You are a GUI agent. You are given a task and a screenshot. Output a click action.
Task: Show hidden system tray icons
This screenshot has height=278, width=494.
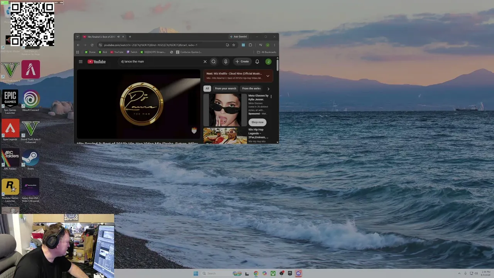click(459, 273)
